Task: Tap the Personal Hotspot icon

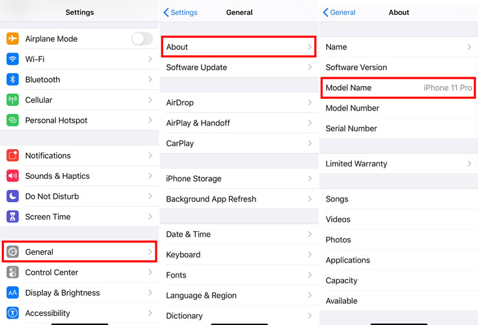Action: coord(13,120)
